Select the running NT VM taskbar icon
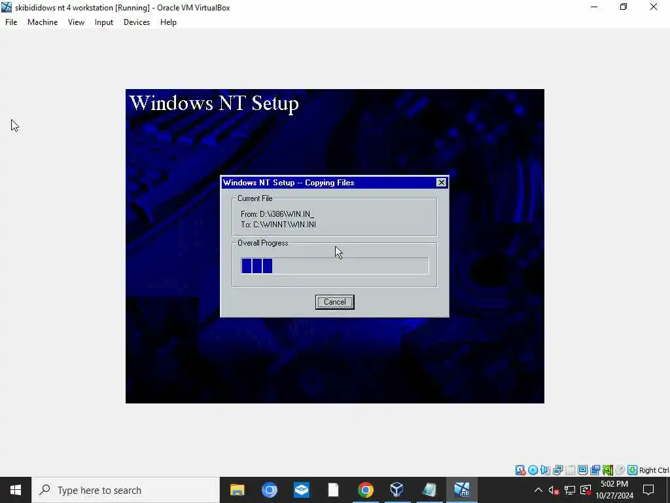This screenshot has width=670, height=503. [x=461, y=490]
